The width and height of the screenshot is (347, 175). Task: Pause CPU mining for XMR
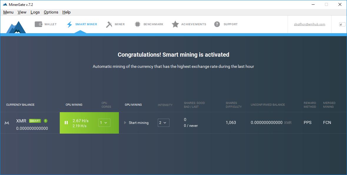click(x=66, y=122)
